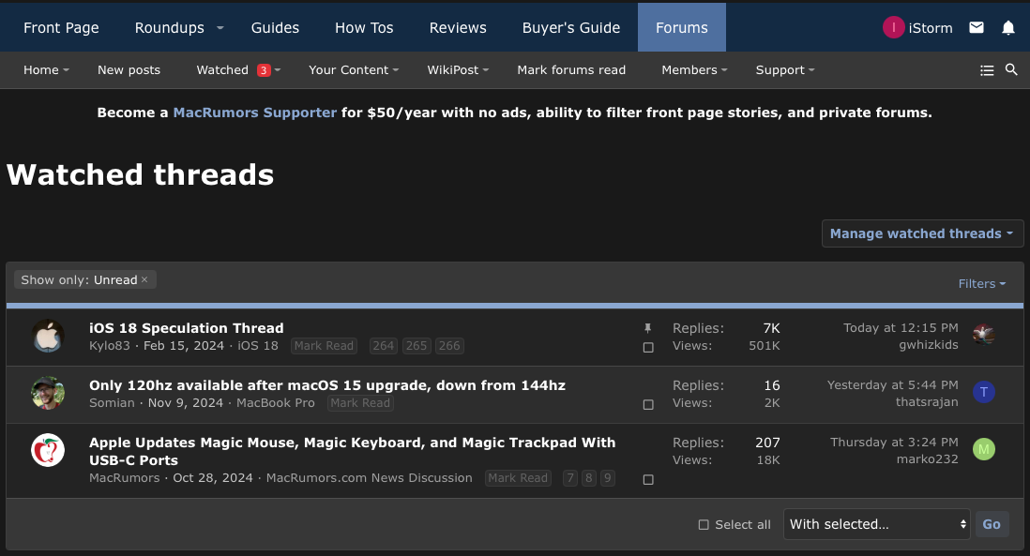Open the Your Content dropdown
The width and height of the screenshot is (1030, 556).
[x=354, y=69]
